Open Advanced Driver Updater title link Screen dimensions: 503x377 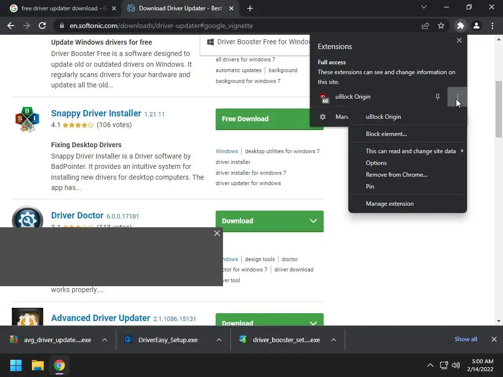[x=100, y=318]
